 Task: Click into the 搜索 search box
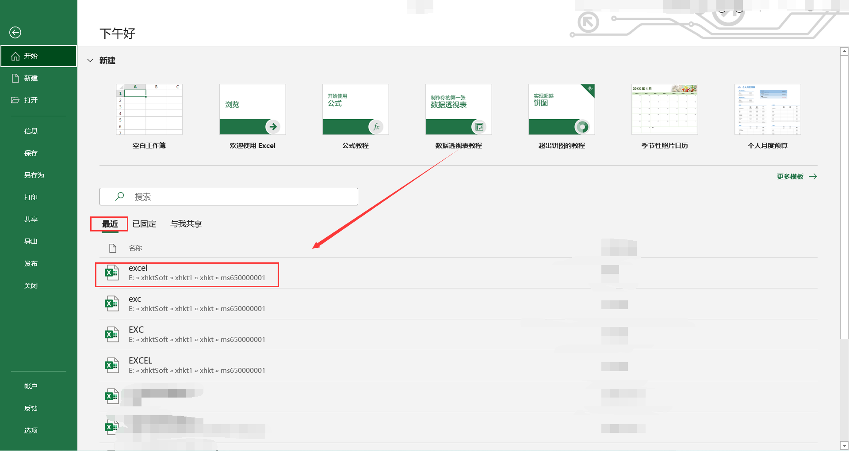229,197
